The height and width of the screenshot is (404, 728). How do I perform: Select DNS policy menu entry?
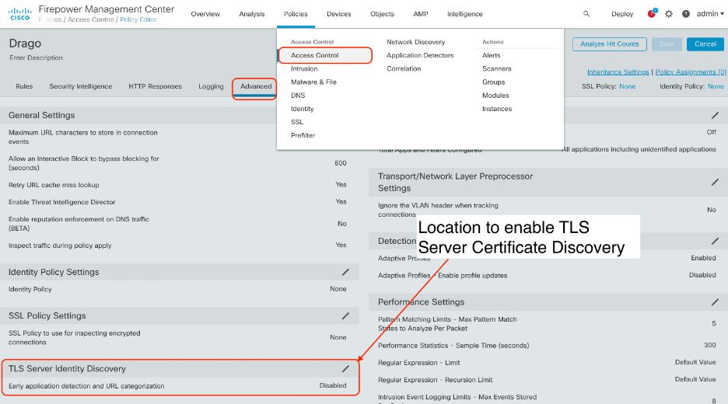298,96
